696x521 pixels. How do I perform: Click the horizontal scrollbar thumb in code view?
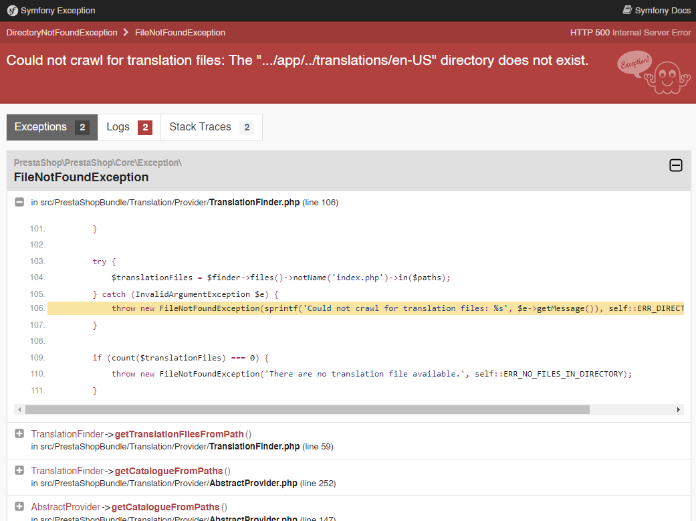[307, 409]
